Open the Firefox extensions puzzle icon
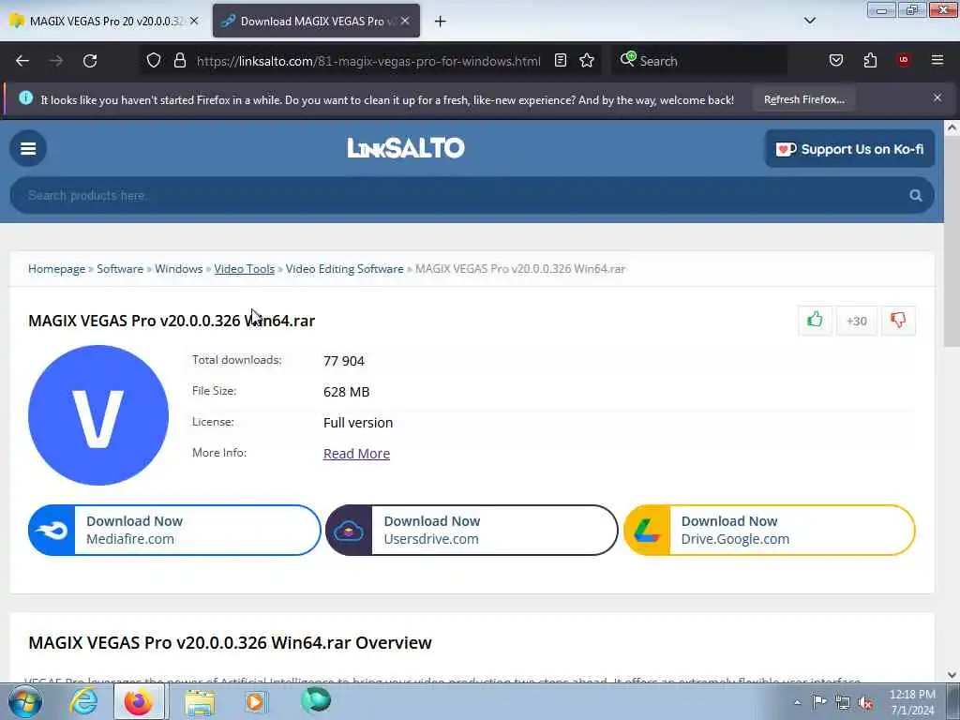The height and width of the screenshot is (720, 960). tap(870, 60)
